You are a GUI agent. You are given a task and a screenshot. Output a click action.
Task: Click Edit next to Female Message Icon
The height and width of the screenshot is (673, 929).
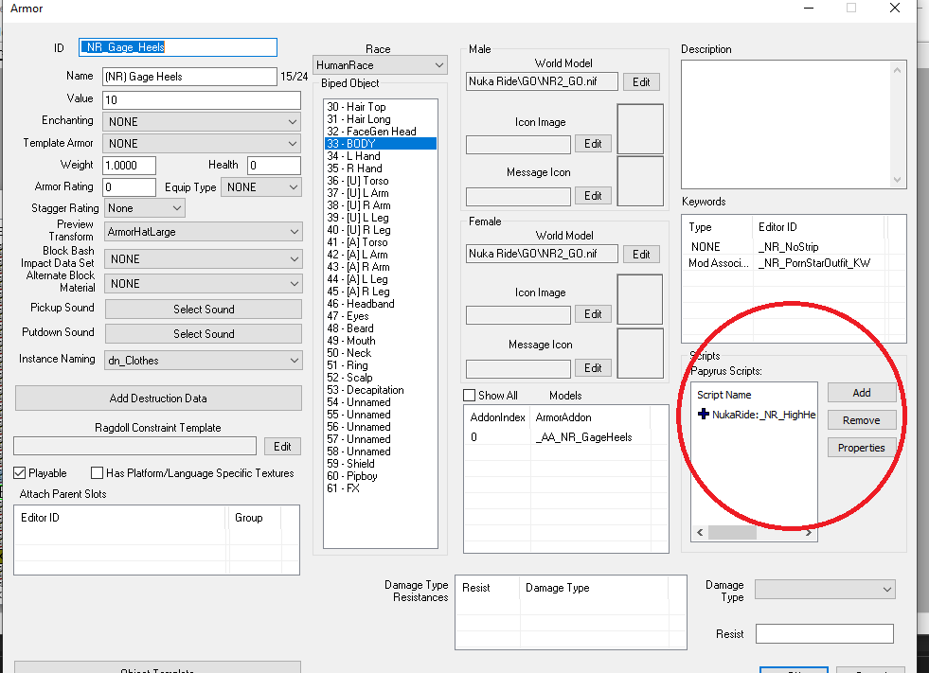[593, 368]
